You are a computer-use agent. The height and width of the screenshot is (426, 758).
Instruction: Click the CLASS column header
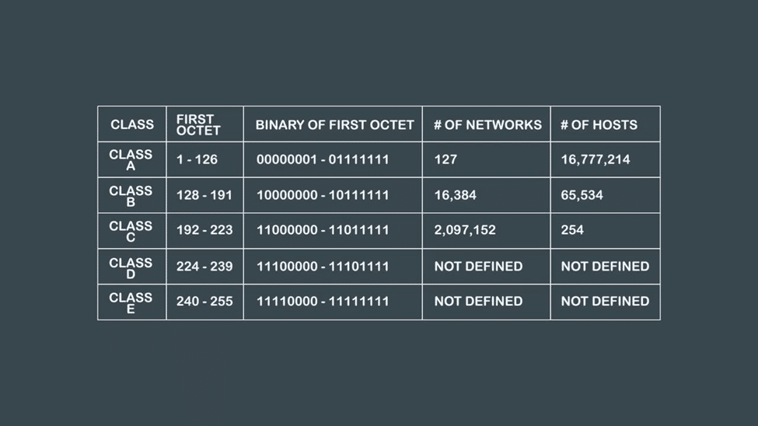132,124
